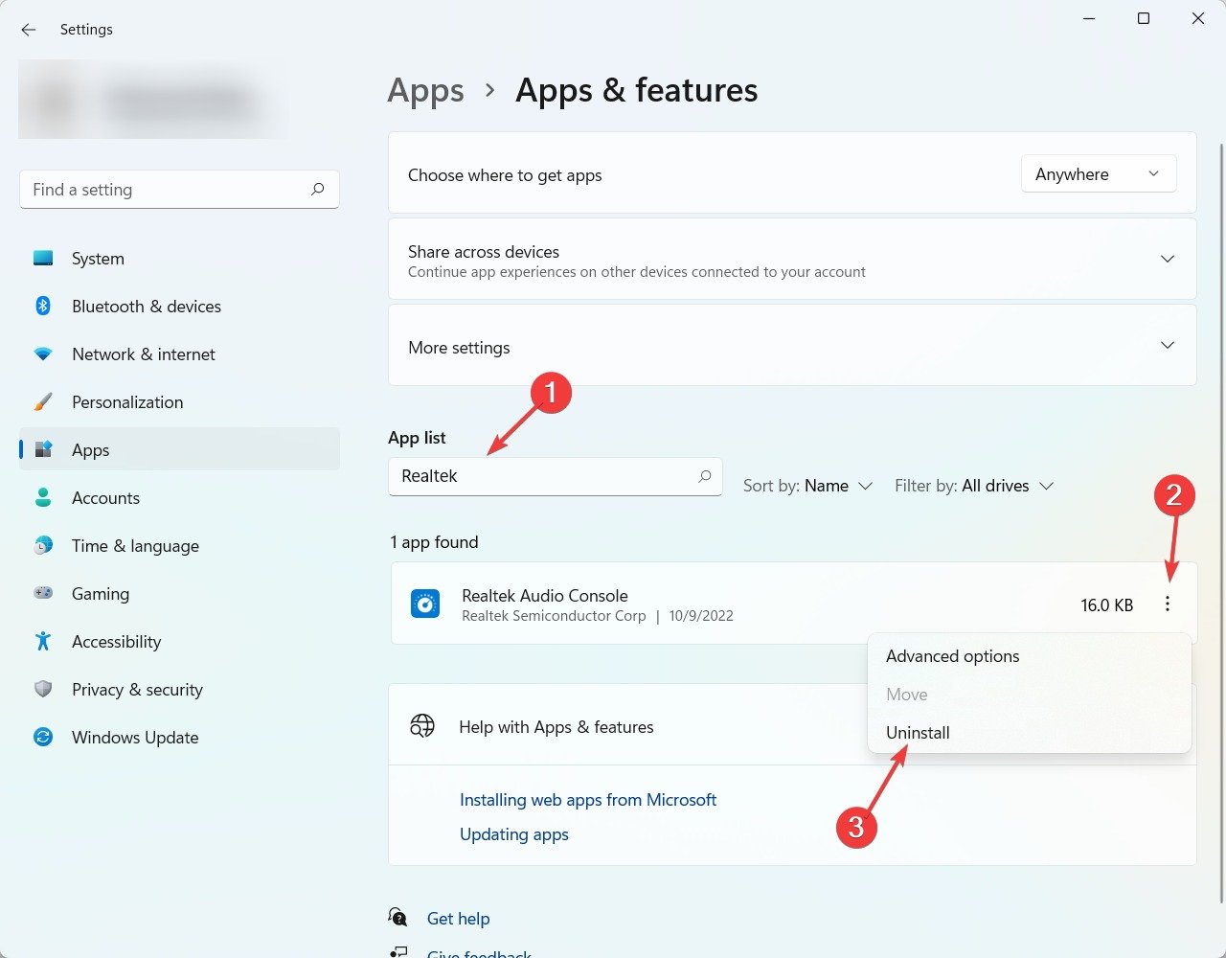Go to Windows Update page

pyautogui.click(x=179, y=738)
